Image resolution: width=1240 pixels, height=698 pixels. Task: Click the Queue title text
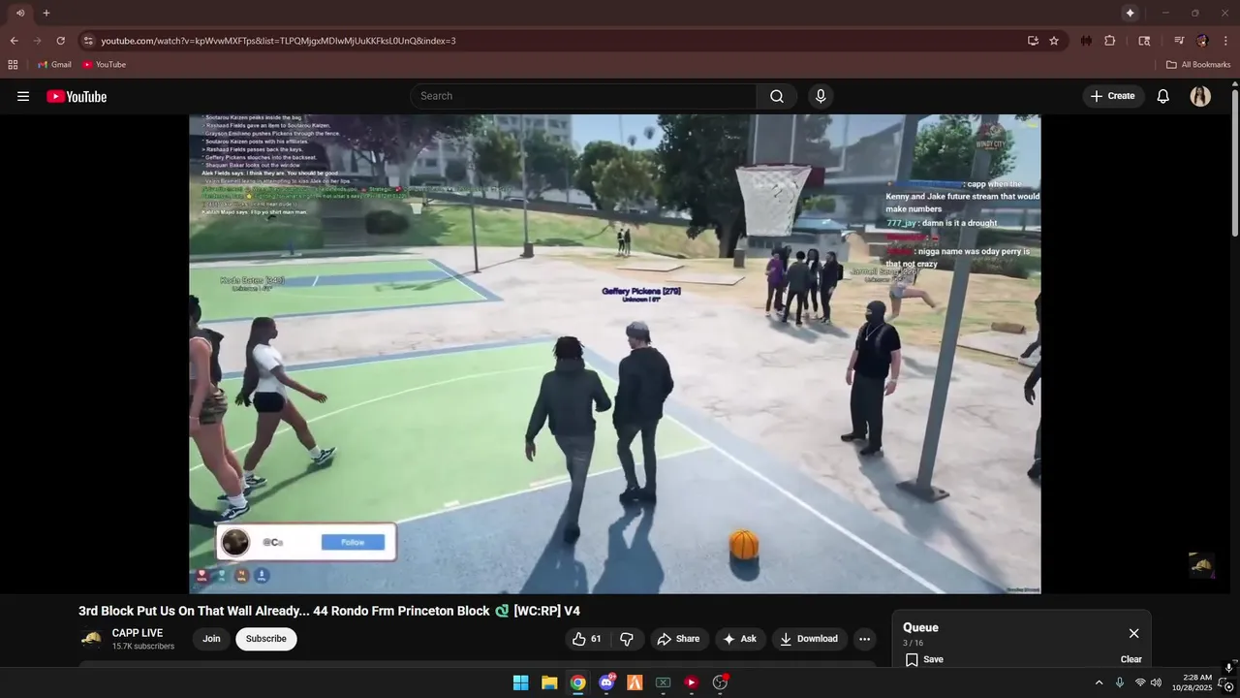[920, 627]
